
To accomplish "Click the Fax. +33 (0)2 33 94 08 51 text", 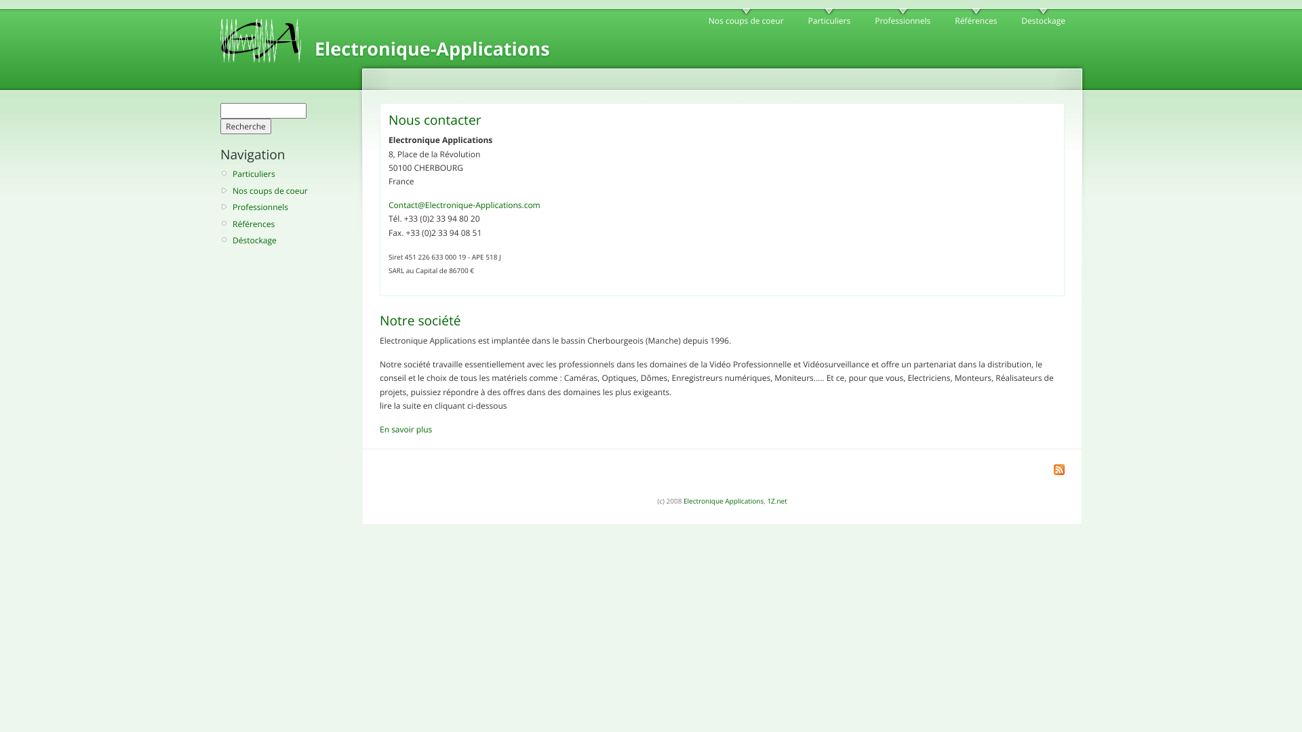I will [x=435, y=233].
